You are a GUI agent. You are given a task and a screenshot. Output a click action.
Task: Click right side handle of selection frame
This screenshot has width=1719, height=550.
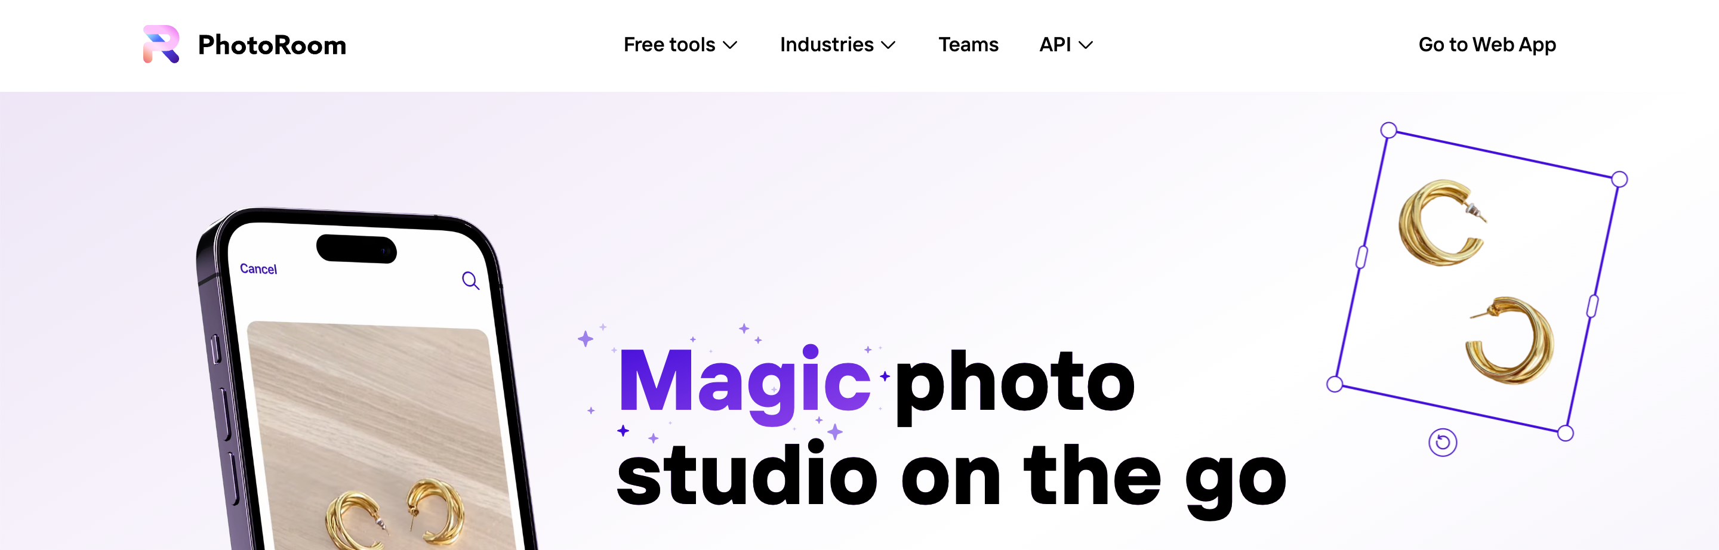pos(1592,306)
